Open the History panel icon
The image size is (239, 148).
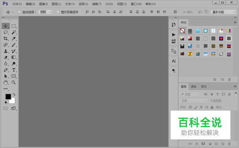coord(174,25)
